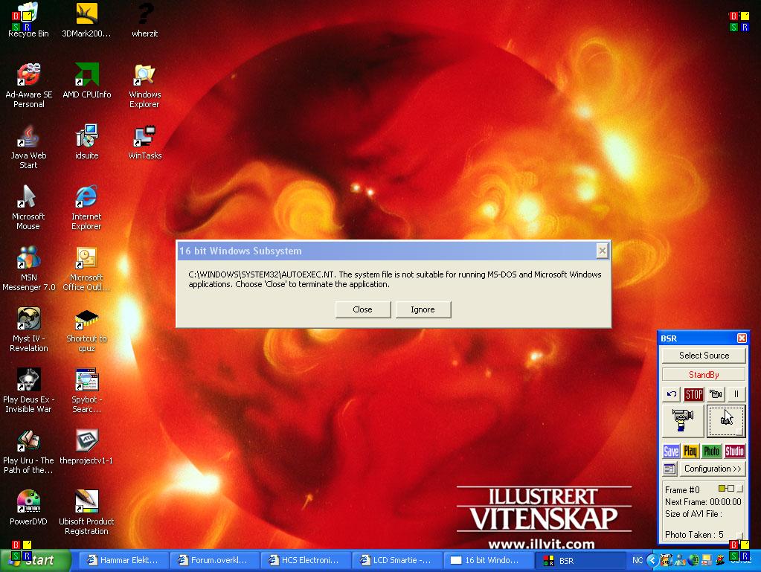
Task: Click the yellow Play button in BSR
Action: point(690,452)
